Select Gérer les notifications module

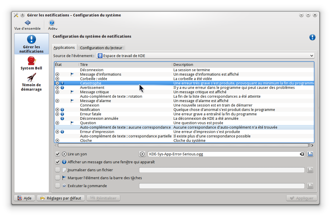click(x=32, y=44)
